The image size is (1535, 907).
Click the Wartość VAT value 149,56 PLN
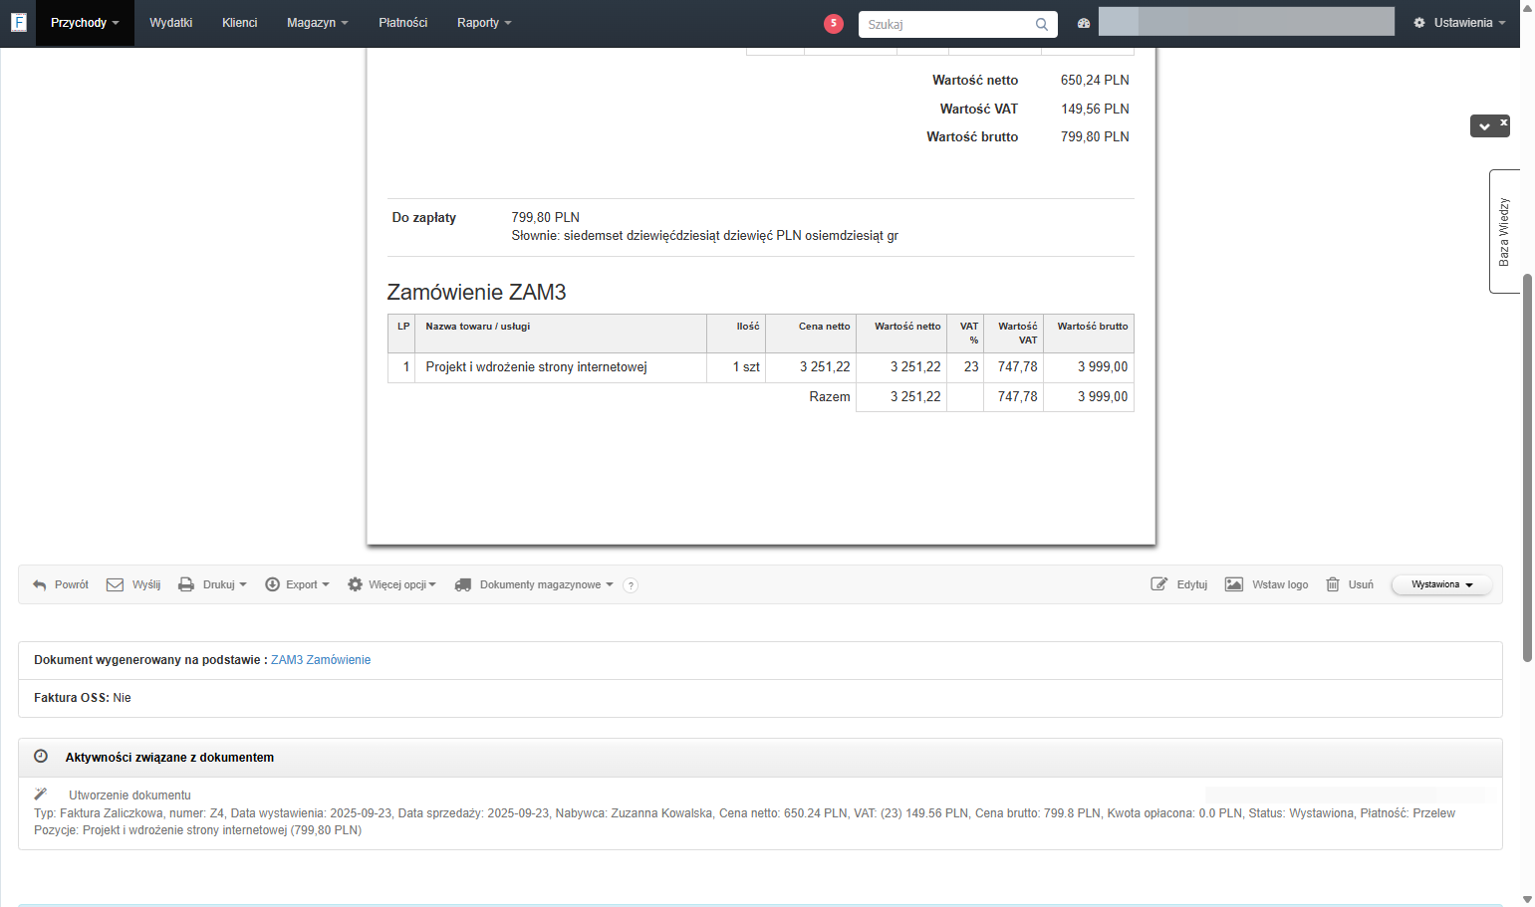pos(1095,110)
